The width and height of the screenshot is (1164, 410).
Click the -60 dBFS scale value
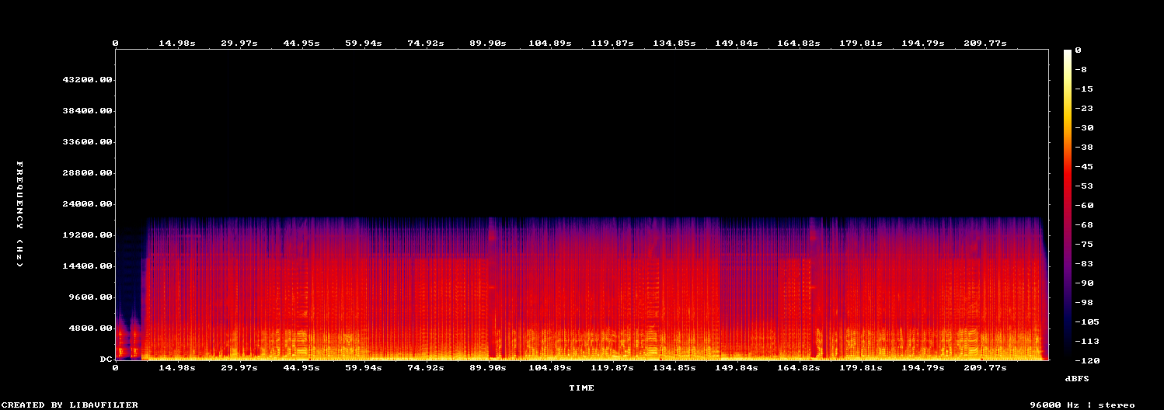(x=1085, y=205)
